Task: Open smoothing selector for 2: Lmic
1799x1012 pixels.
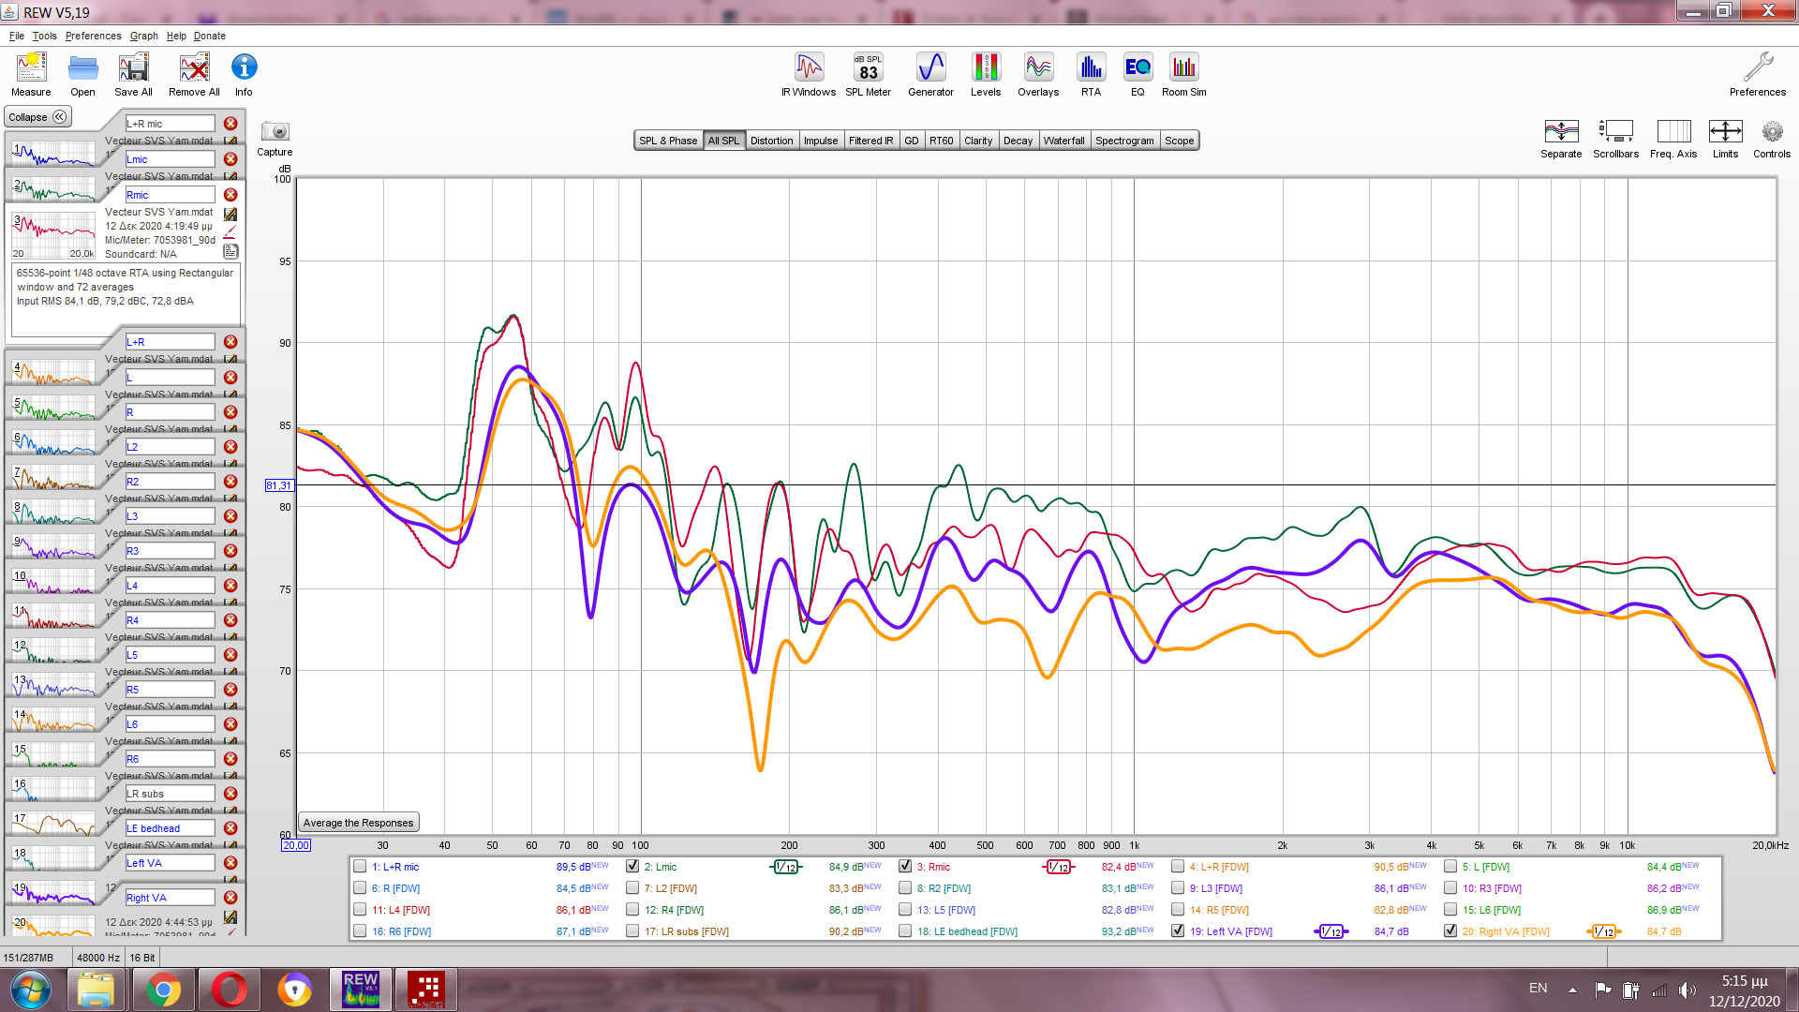Action: tap(786, 867)
